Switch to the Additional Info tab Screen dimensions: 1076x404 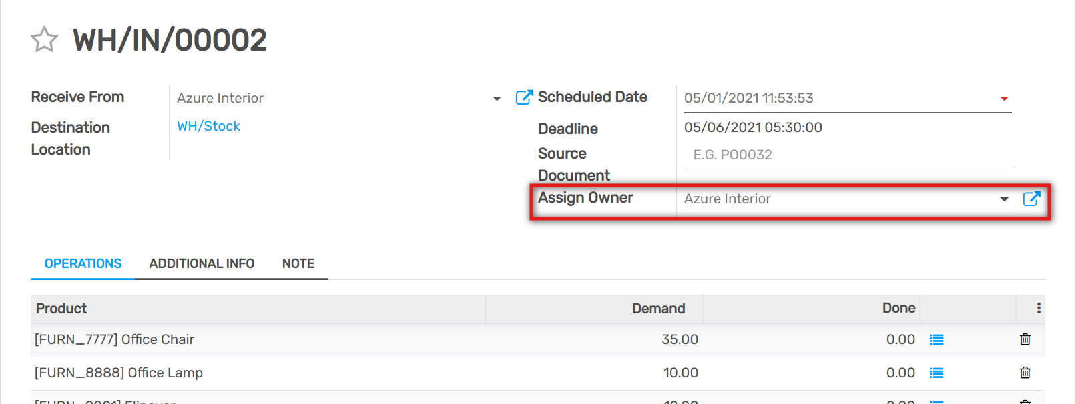coord(202,263)
